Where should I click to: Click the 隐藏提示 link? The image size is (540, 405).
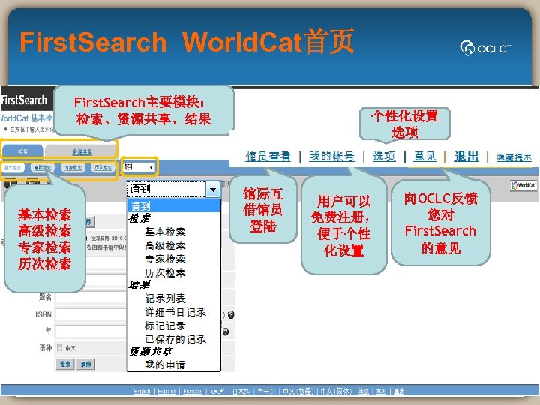point(514,157)
